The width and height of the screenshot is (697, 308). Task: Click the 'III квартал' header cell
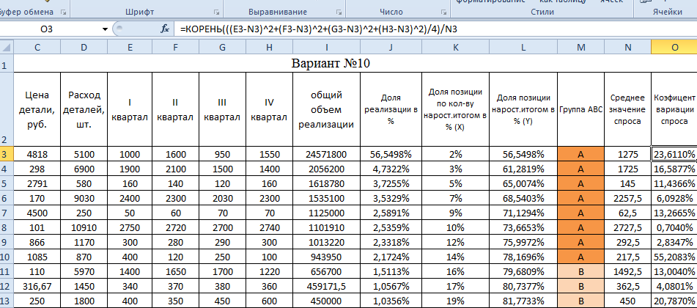pos(222,109)
